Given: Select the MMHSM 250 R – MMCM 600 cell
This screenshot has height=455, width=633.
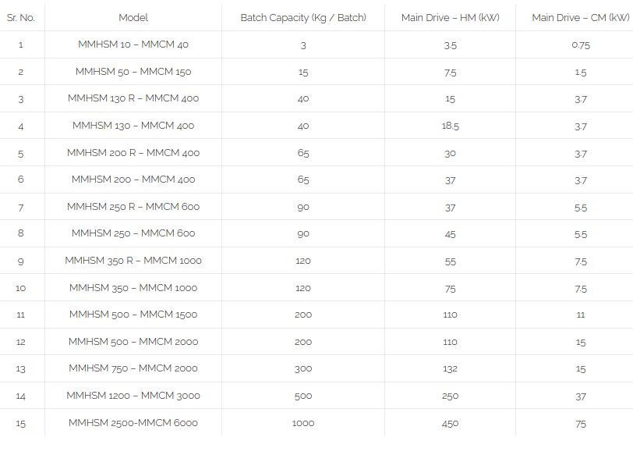Looking at the screenshot, I should click(133, 207).
